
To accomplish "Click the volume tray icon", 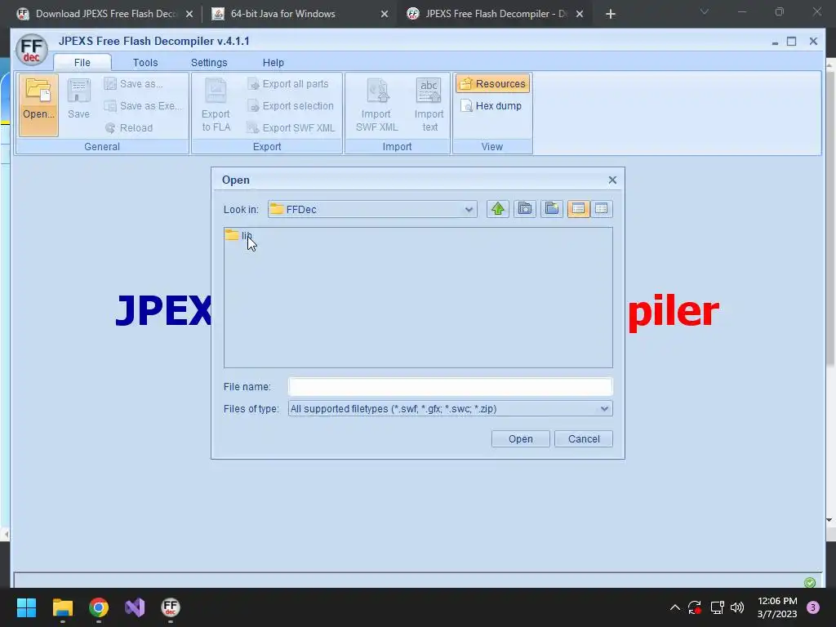I will [737, 607].
